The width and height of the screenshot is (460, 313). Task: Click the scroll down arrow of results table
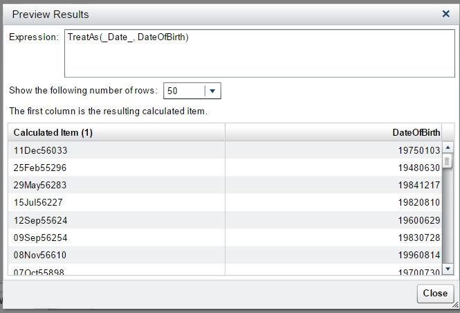point(448,269)
